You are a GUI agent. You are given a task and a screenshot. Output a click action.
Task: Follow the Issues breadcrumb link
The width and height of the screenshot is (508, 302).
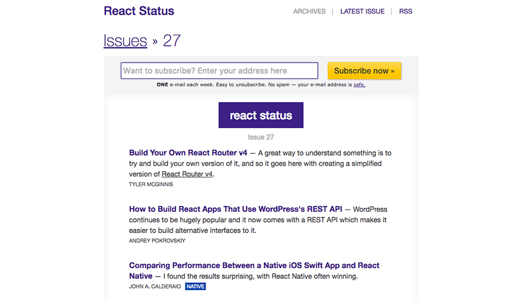125,41
